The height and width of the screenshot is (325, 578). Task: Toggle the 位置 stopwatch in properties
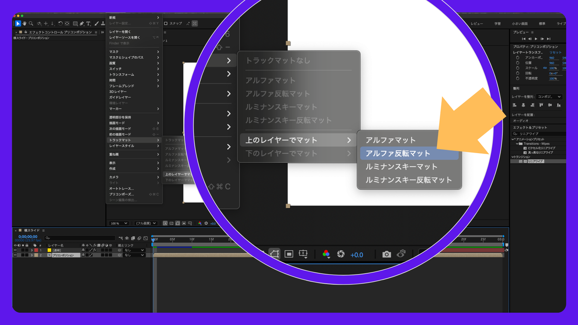tap(517, 63)
